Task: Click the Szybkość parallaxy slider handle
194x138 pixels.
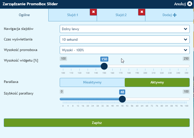Action: pyautogui.click(x=122, y=99)
